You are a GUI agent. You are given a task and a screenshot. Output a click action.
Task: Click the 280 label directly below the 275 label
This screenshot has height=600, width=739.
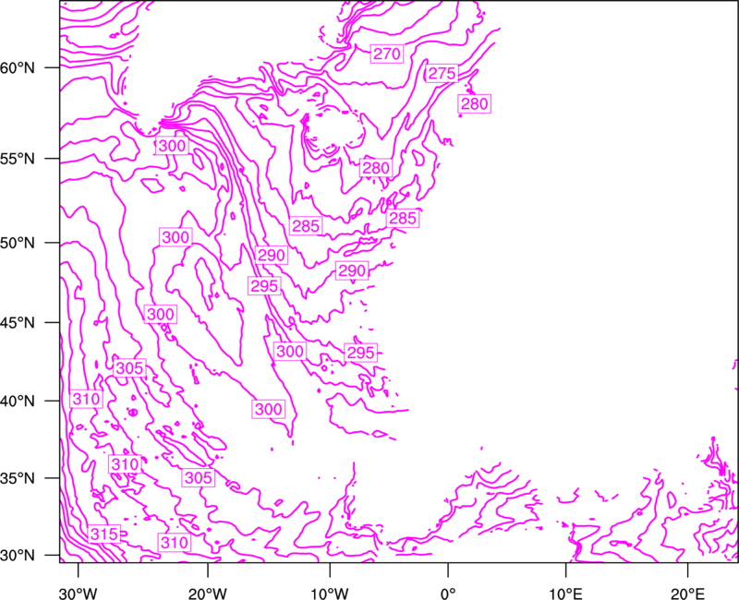(x=474, y=103)
